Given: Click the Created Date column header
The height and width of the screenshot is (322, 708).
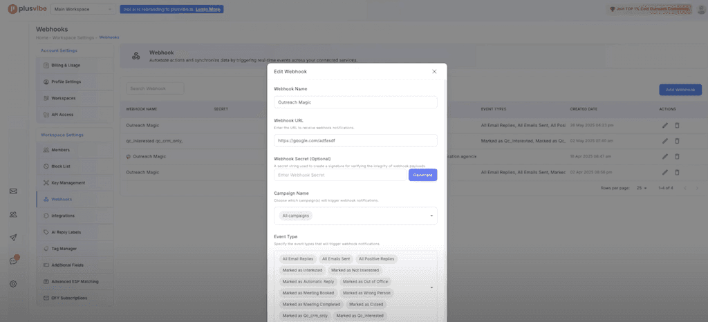Looking at the screenshot, I should click(x=584, y=109).
